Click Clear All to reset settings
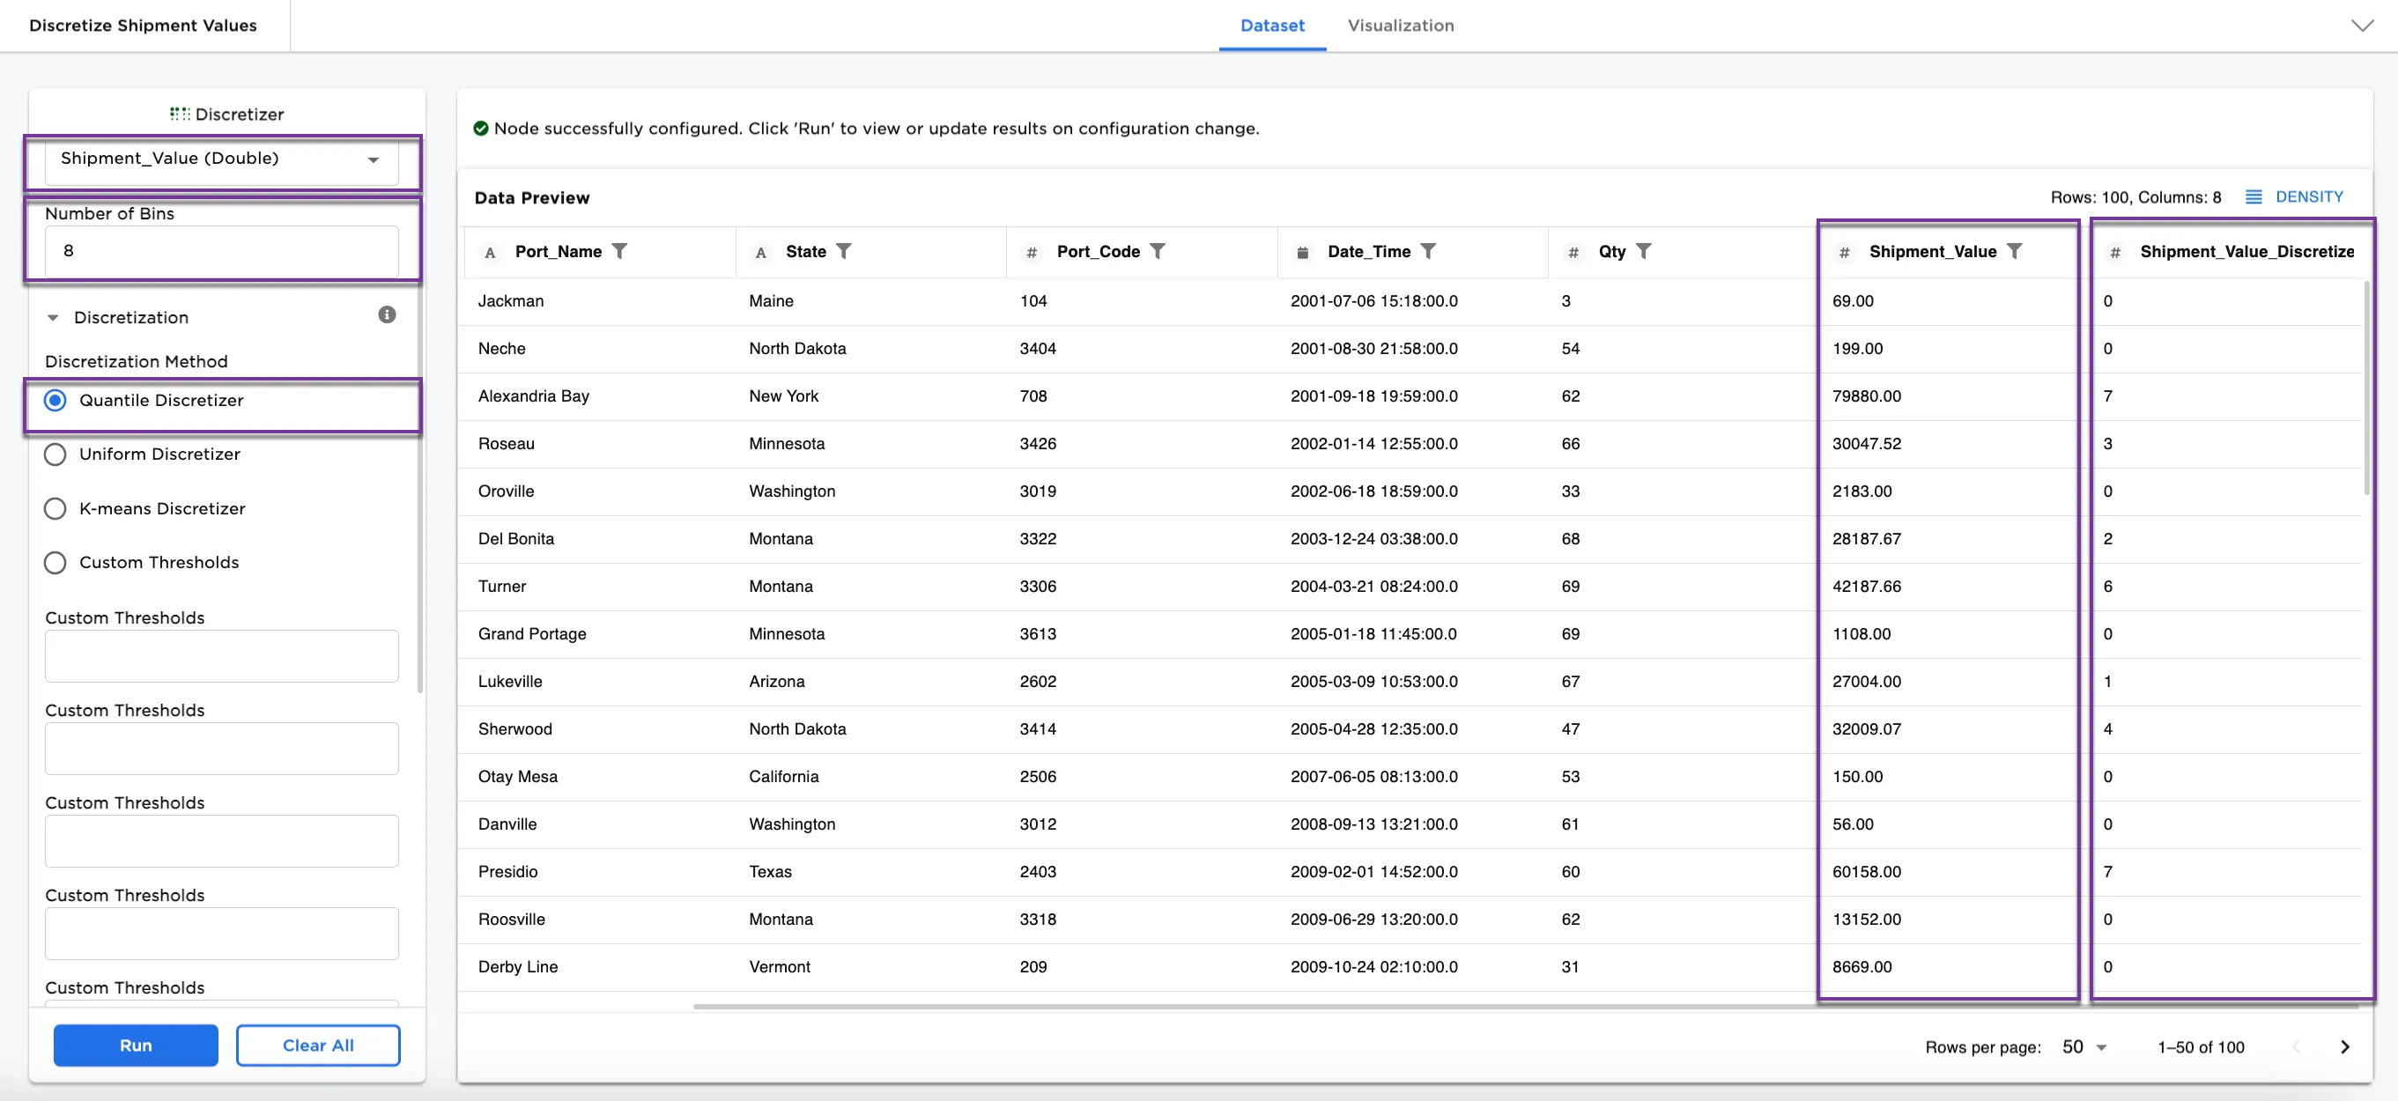This screenshot has width=2398, height=1101. click(317, 1045)
